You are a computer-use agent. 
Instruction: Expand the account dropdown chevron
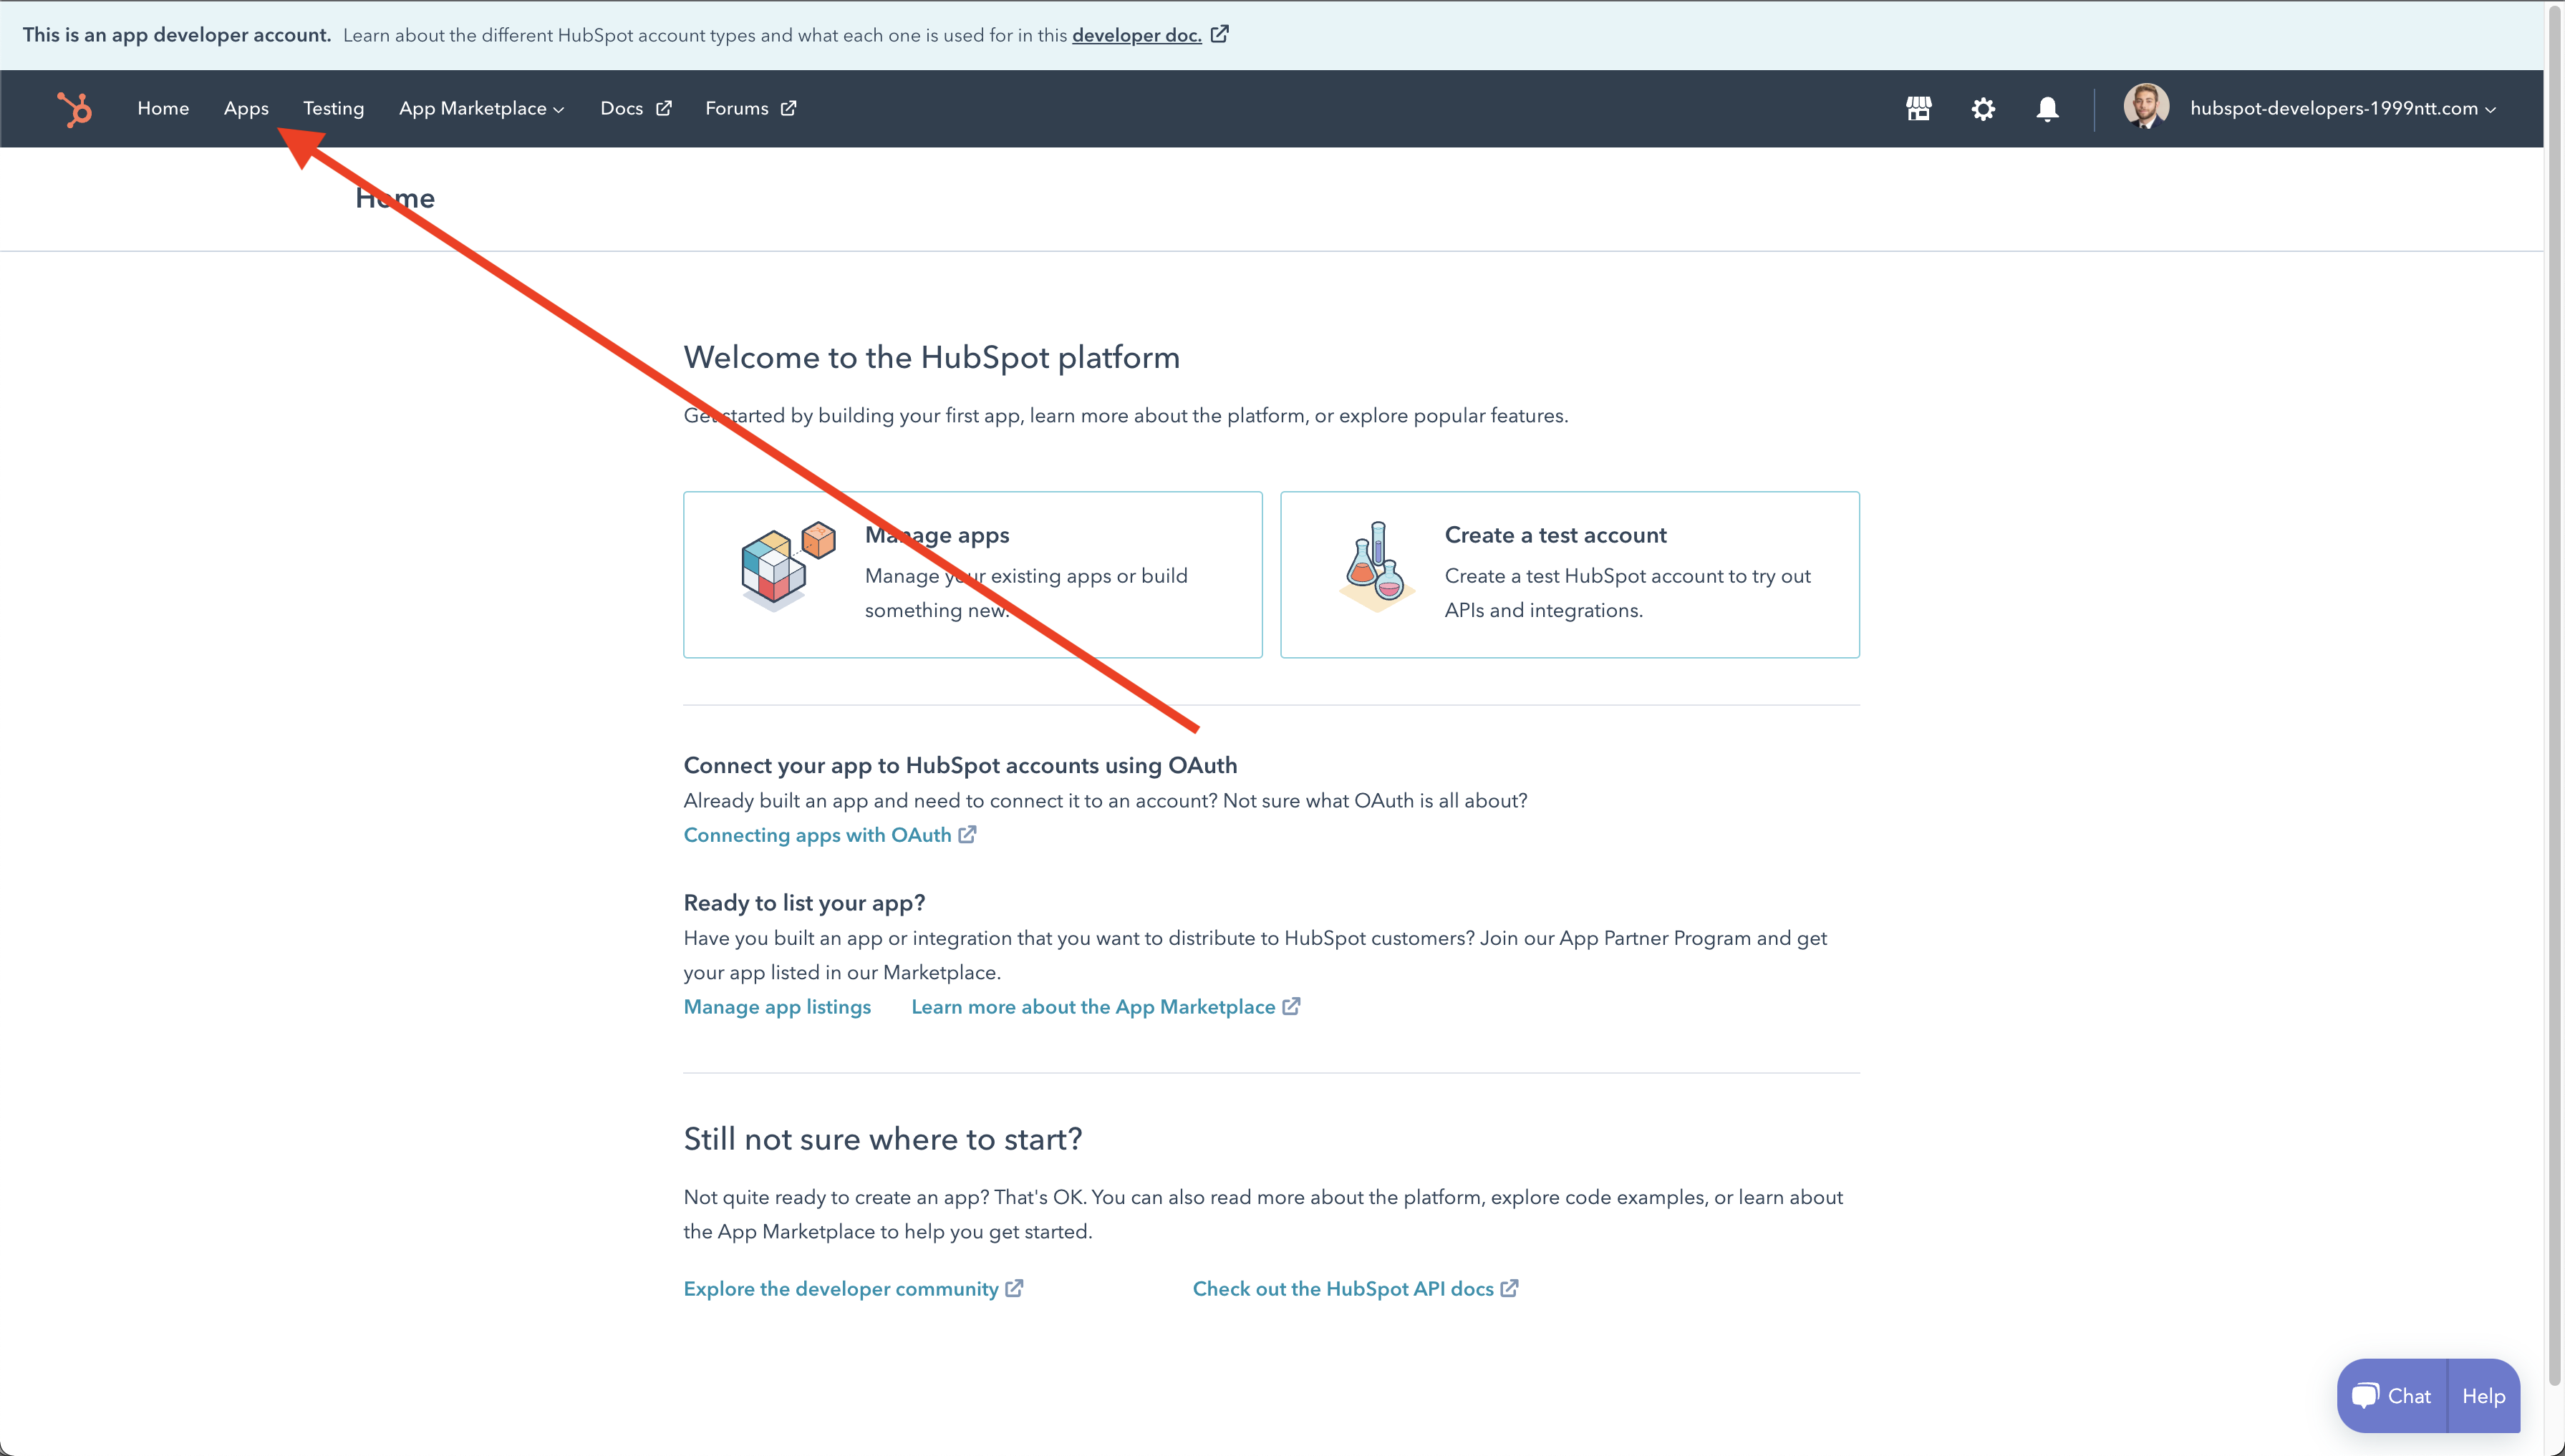[x=2490, y=110]
